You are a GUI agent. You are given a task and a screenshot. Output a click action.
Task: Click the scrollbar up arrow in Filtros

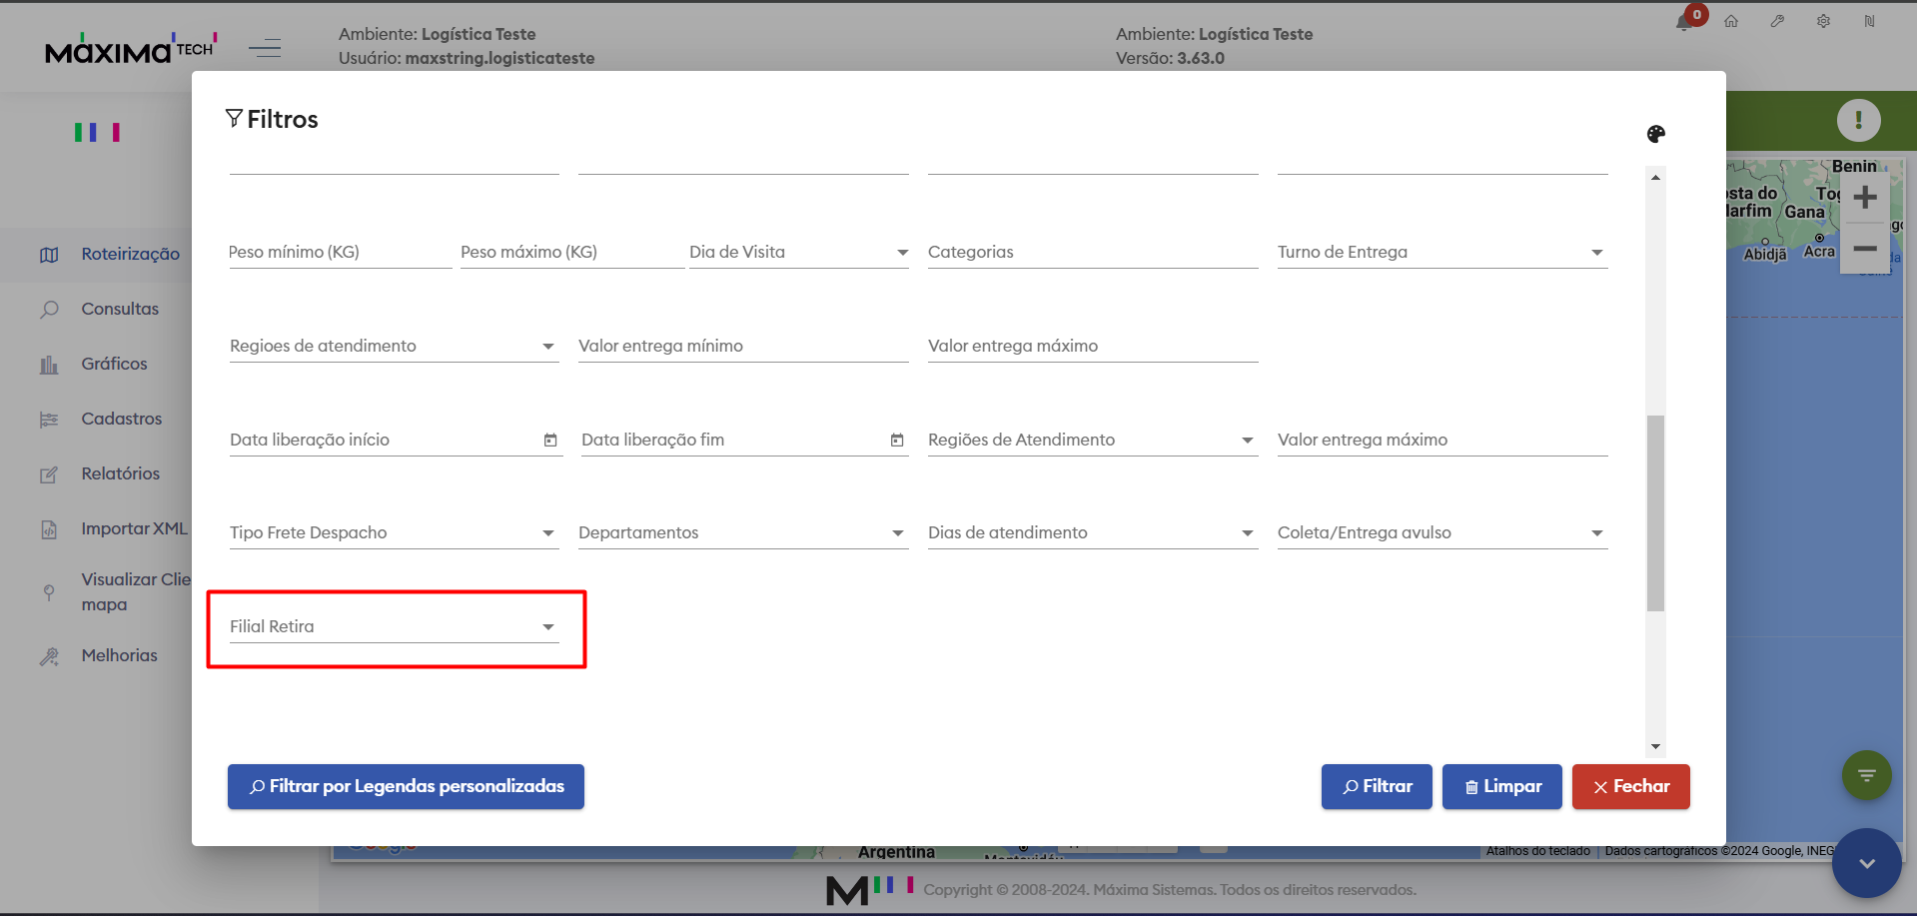pyautogui.click(x=1655, y=177)
